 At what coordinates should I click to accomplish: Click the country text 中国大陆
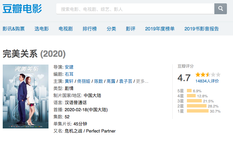93,95
